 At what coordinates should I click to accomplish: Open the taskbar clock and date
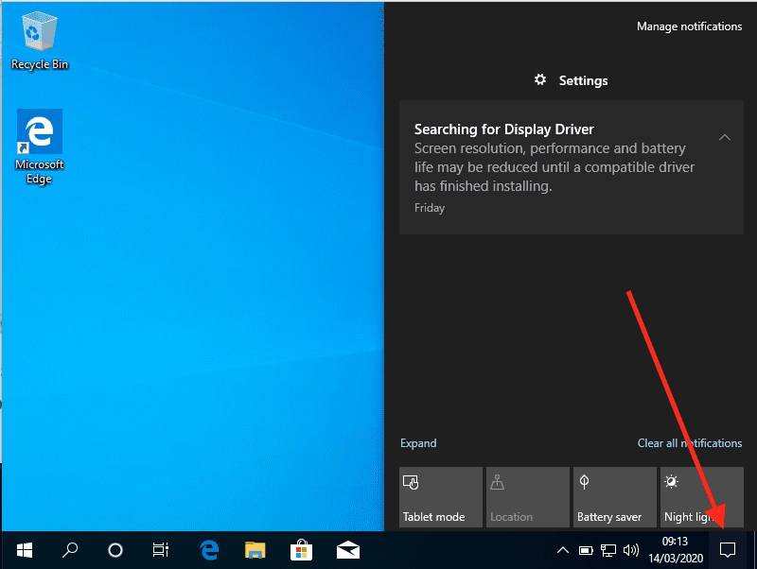pos(675,549)
